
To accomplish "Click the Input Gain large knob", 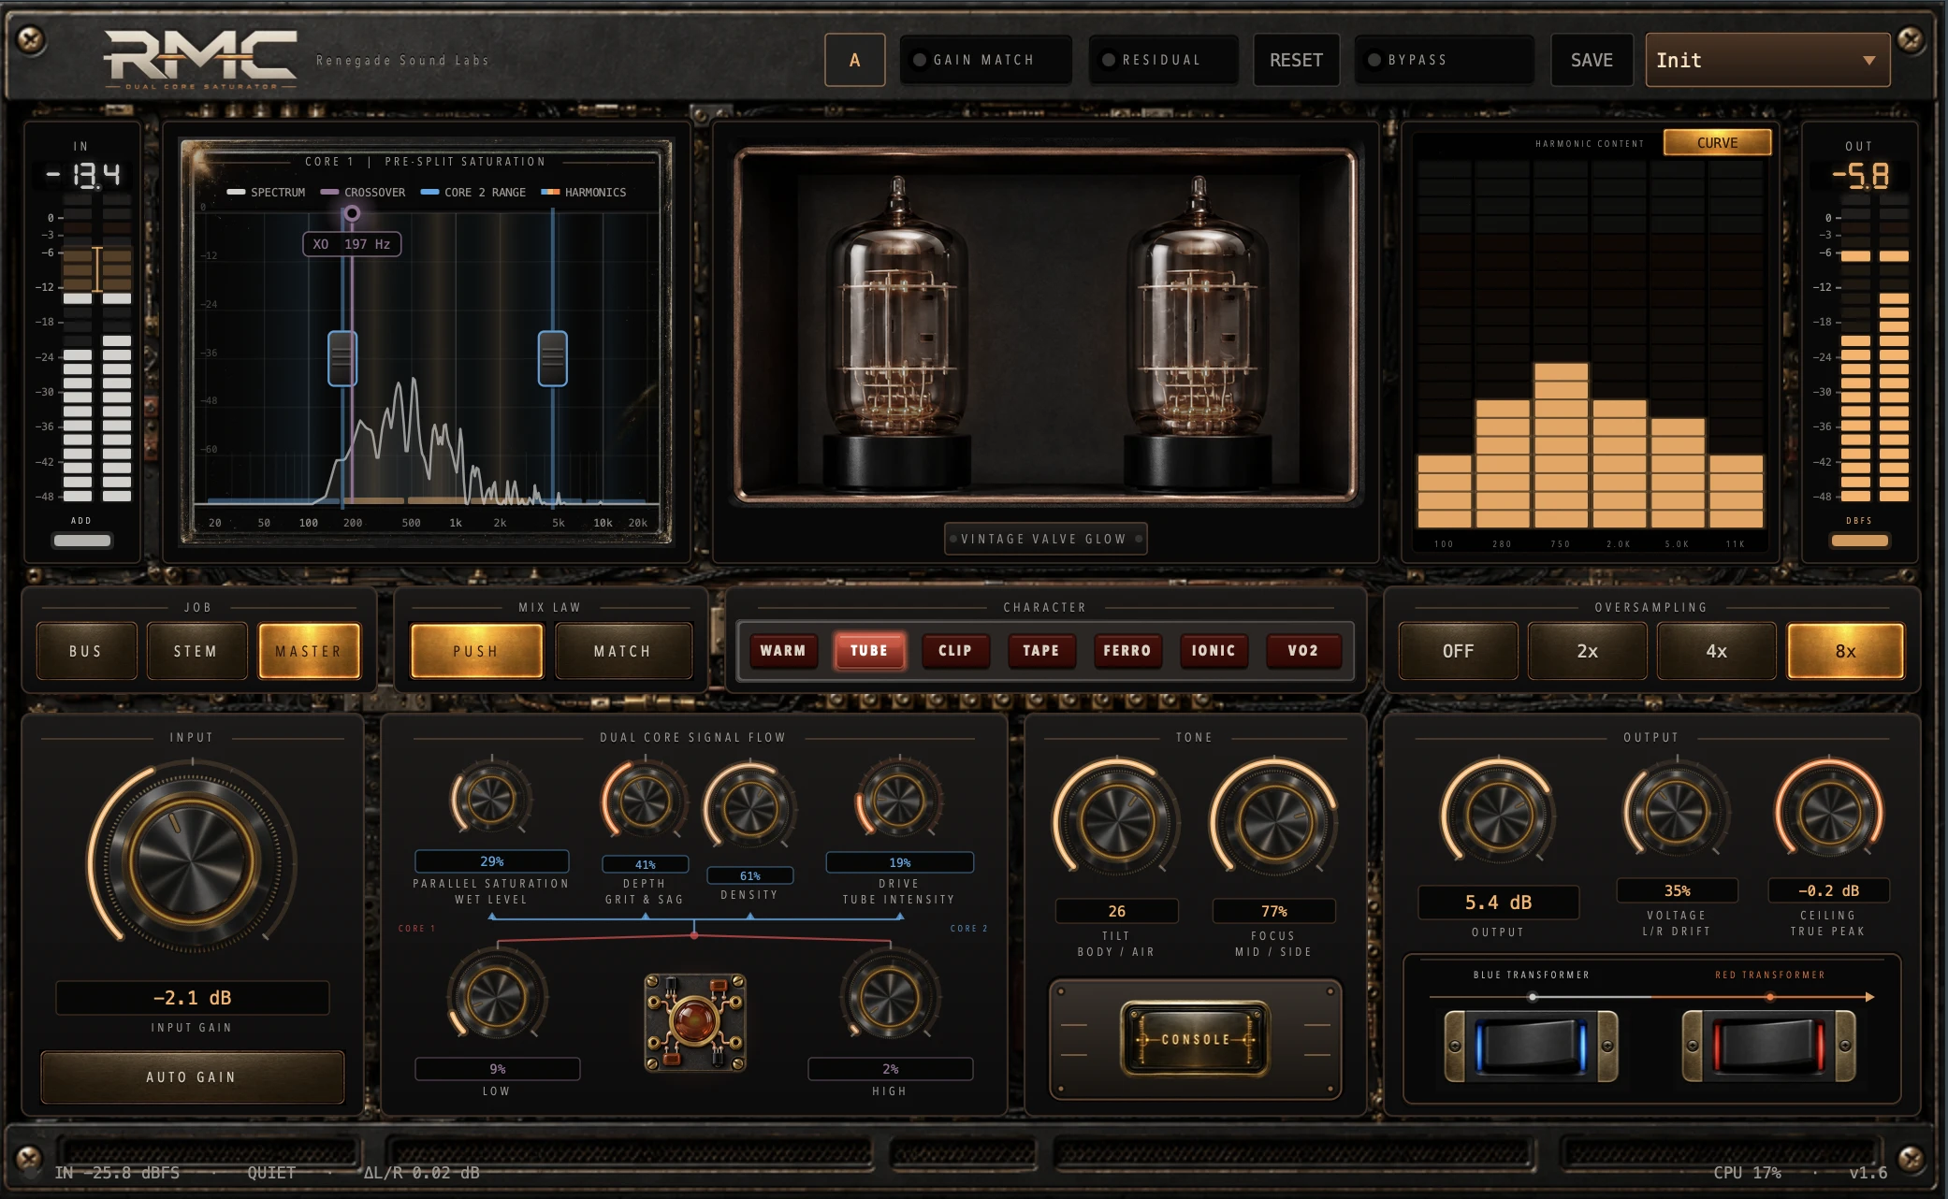I will pos(192,859).
